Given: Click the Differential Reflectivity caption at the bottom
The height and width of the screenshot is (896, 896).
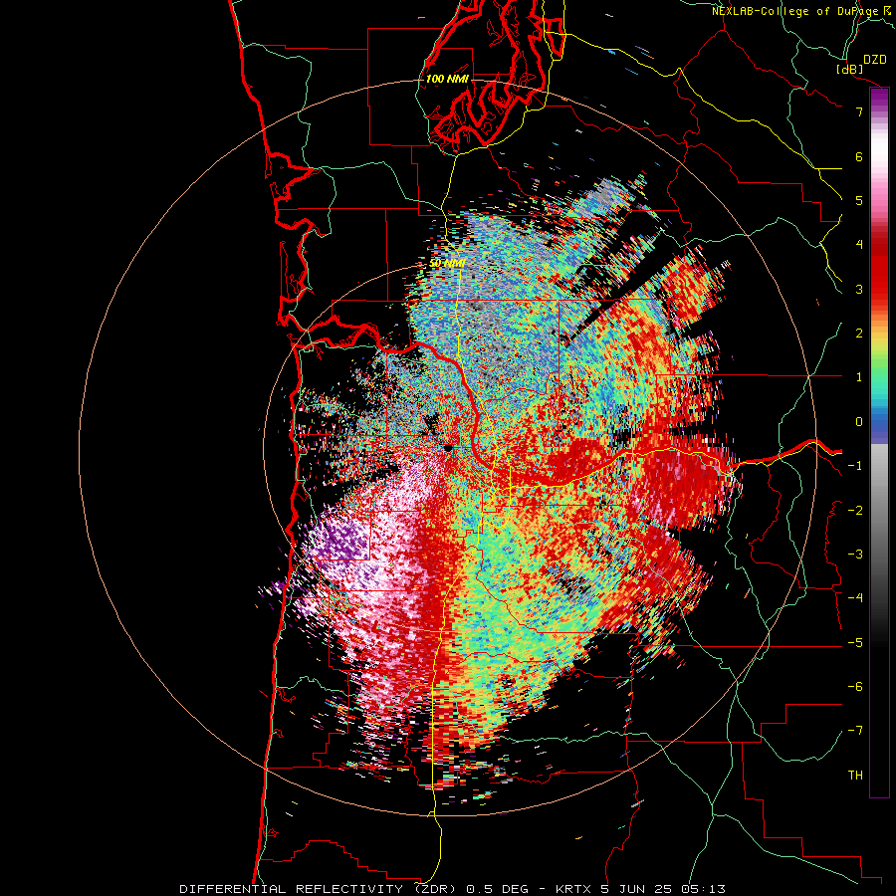Looking at the screenshot, I should click(x=453, y=889).
